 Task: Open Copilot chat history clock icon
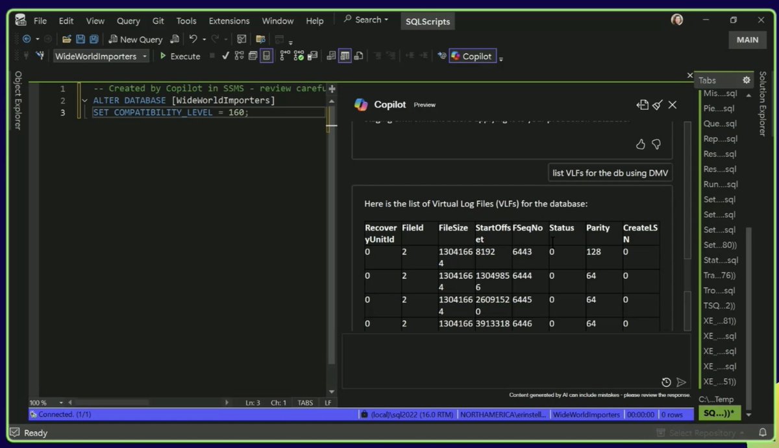pos(666,382)
